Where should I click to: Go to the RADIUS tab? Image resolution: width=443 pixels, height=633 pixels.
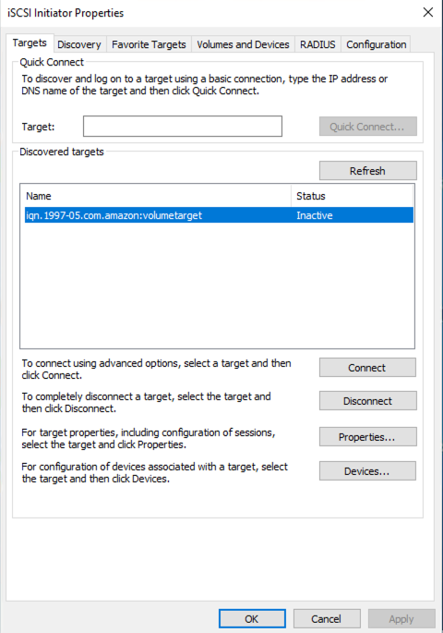317,44
